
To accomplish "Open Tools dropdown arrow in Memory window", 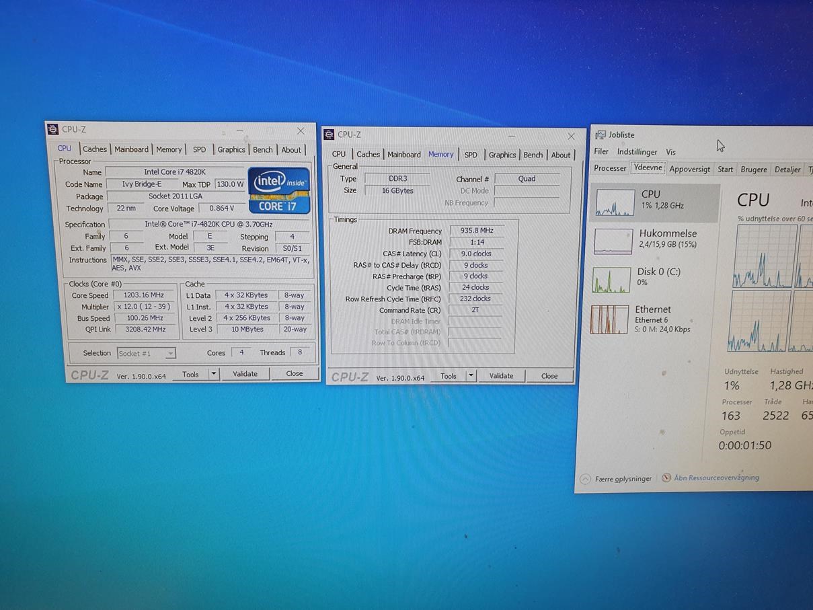I will click(x=471, y=376).
